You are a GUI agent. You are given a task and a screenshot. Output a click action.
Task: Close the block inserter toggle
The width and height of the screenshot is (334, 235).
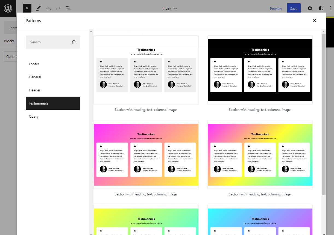27,8
